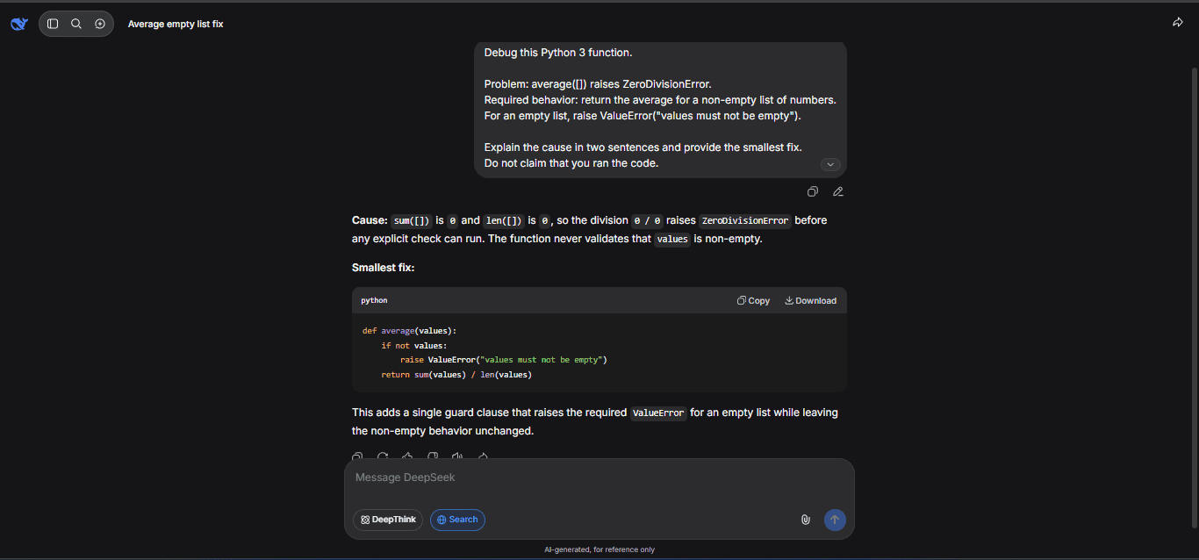Click the 'Smallest fix:' heading
Image resolution: width=1199 pixels, height=560 pixels.
coord(384,268)
